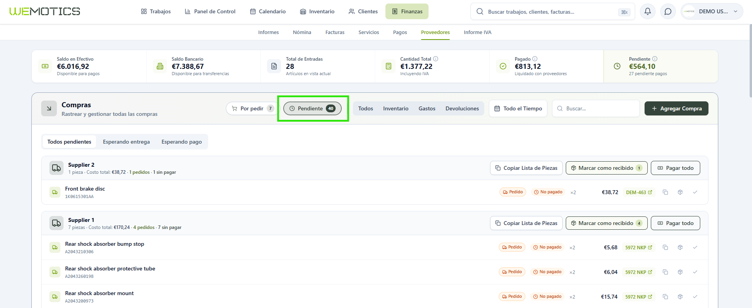Go to the Trabajos section
This screenshot has height=308, width=752.
[156, 11]
